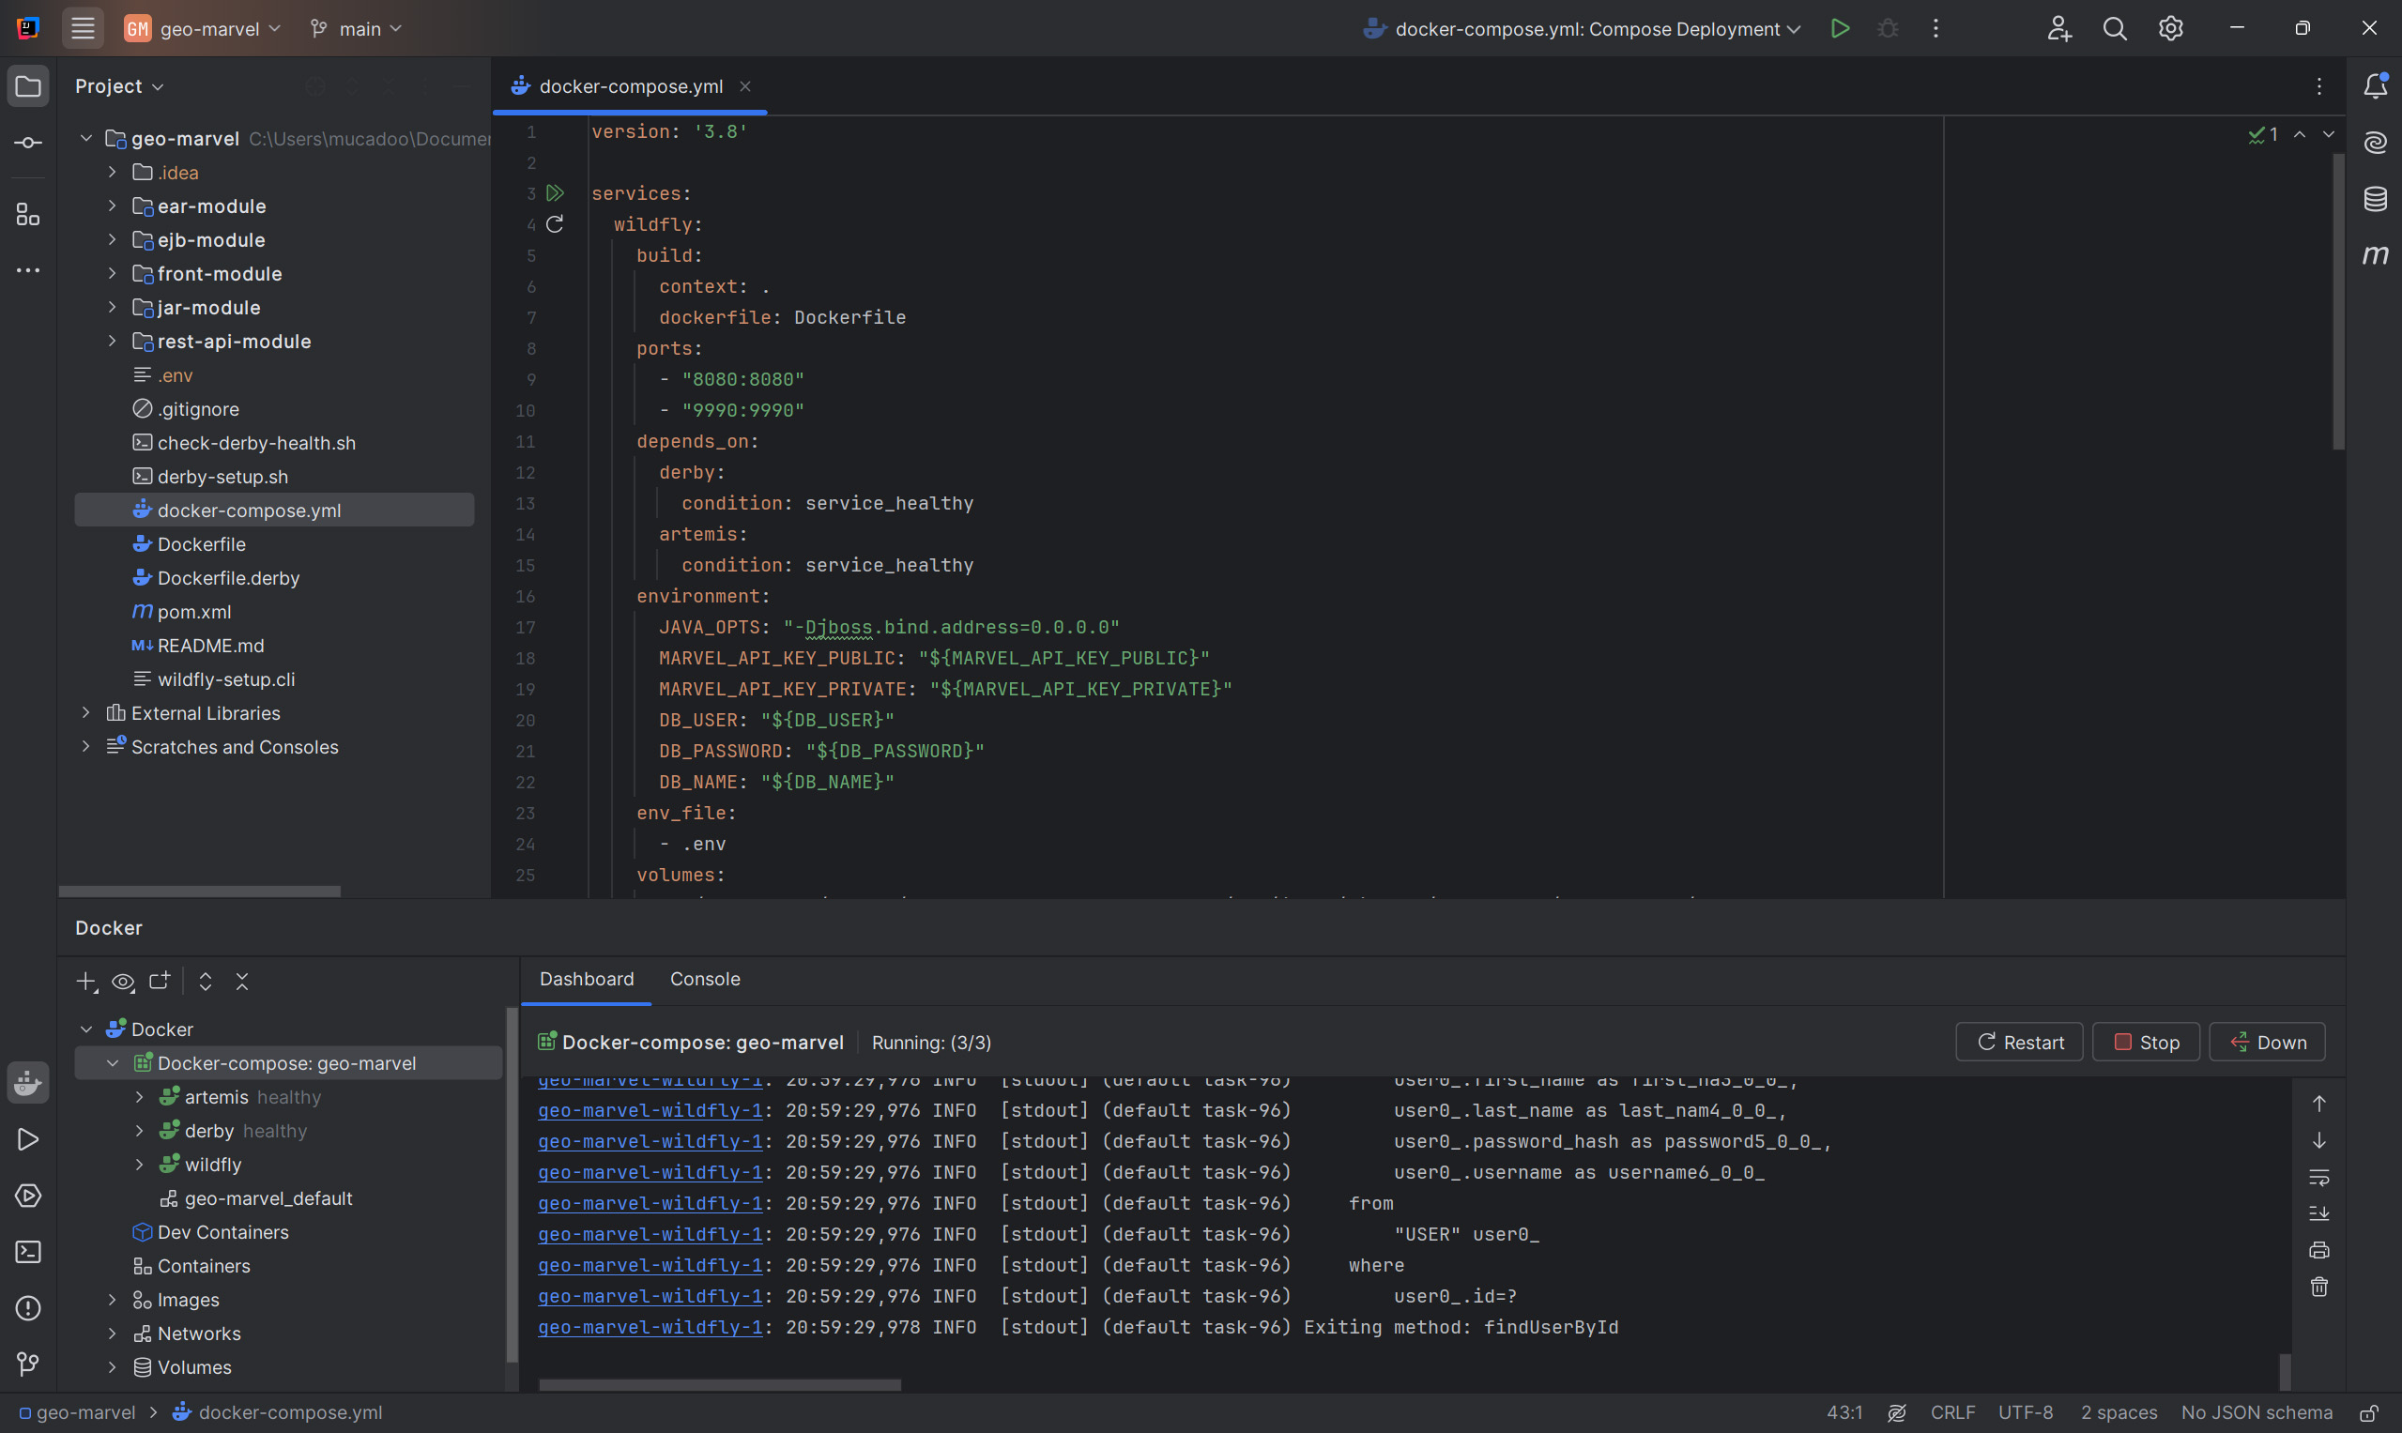Open Maven tool window
Viewport: 2402px width, 1433px height.
click(2375, 255)
